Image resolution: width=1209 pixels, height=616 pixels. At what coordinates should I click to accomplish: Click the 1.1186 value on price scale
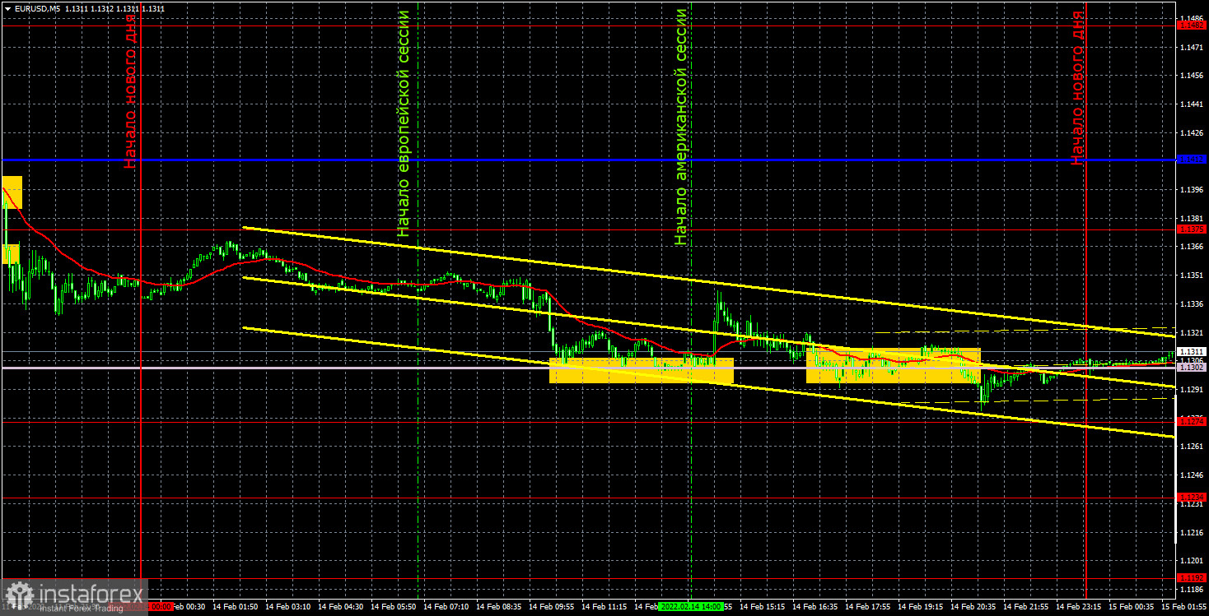1192,590
